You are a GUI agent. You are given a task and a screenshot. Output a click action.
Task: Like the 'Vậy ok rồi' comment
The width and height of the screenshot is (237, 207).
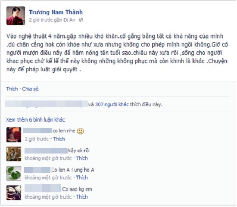pos(82,158)
